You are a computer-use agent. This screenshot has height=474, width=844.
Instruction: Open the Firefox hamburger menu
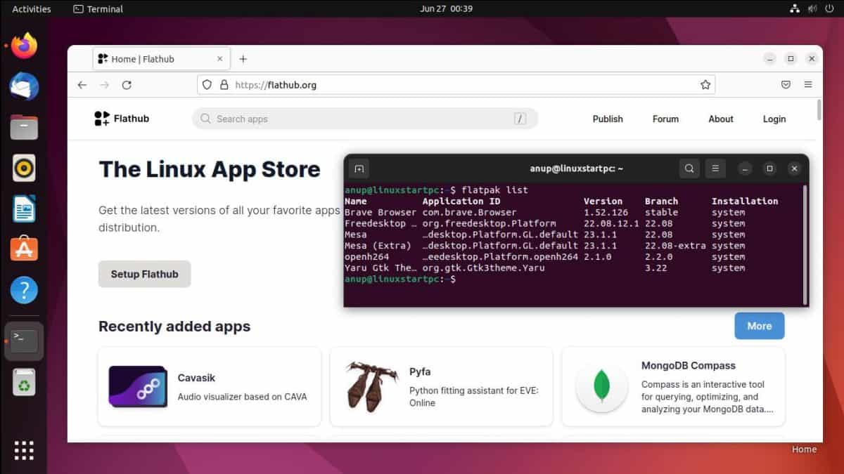(808, 84)
